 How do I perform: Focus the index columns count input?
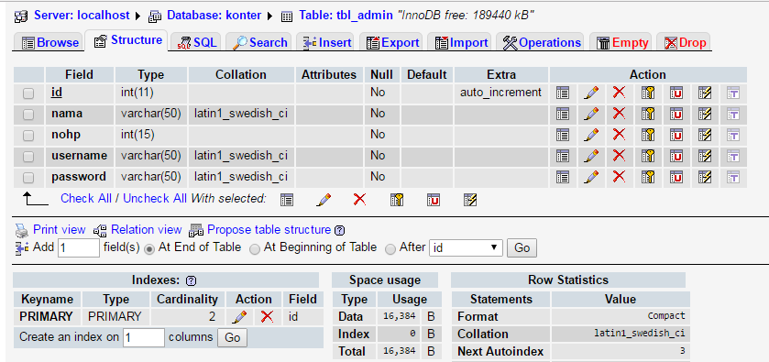pos(144,337)
